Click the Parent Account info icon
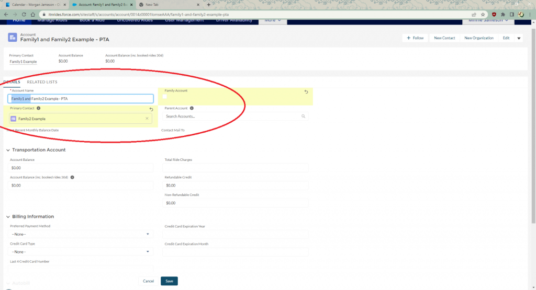 point(192,108)
